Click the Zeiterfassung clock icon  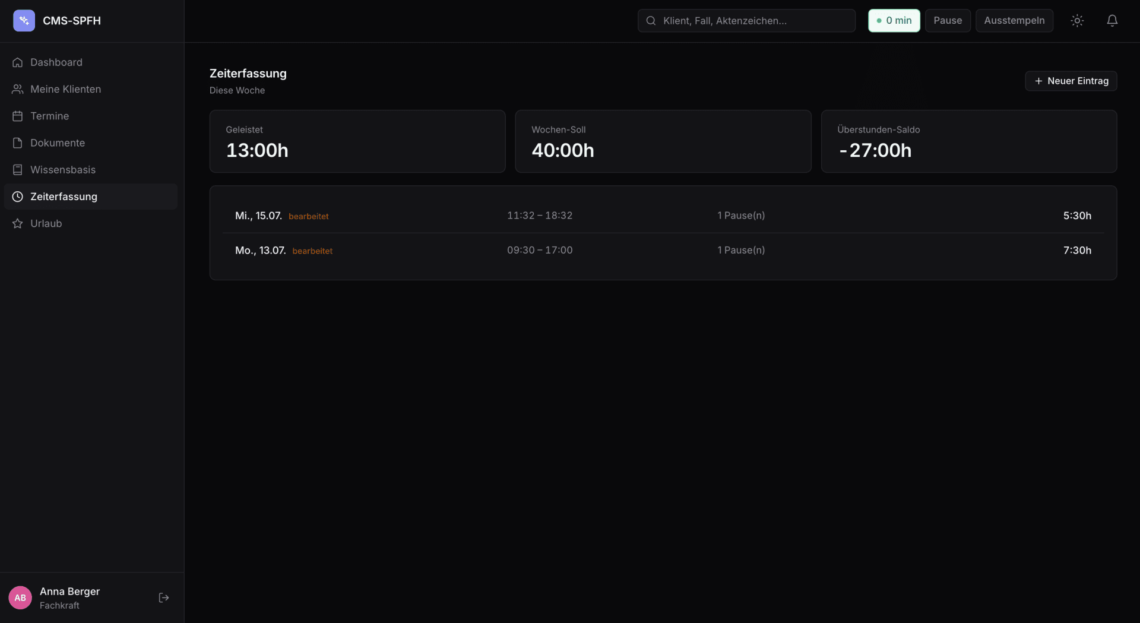pyautogui.click(x=18, y=197)
